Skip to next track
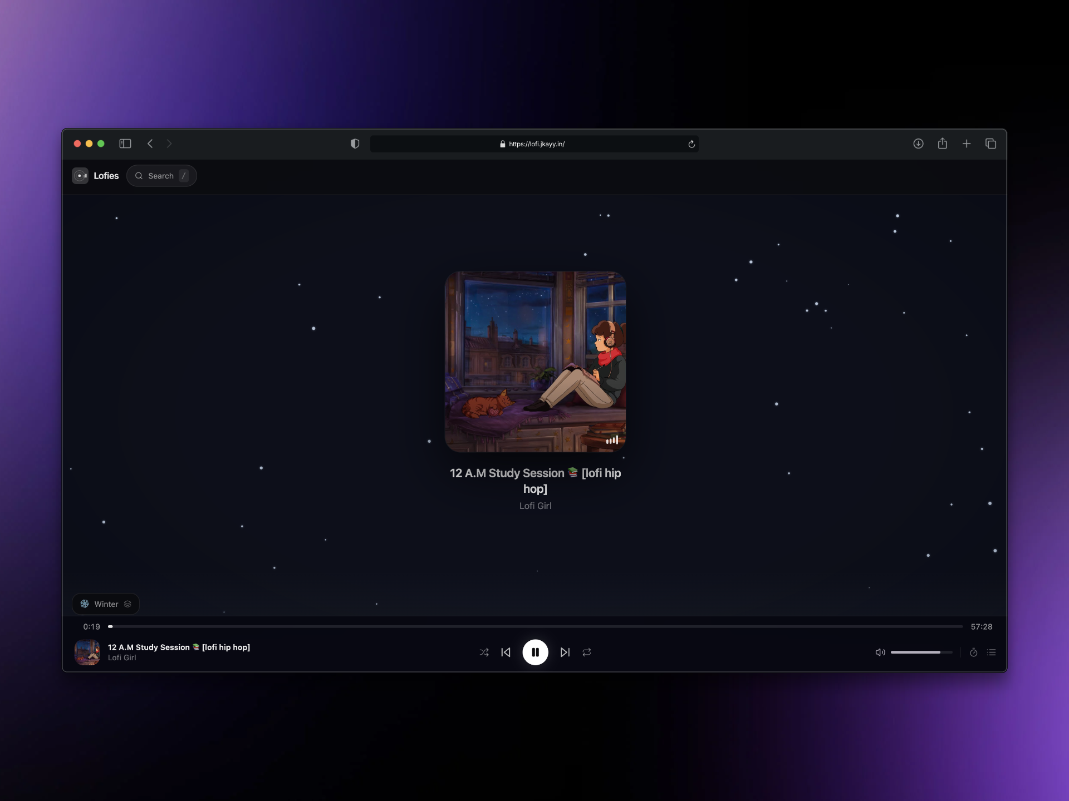1069x801 pixels. (x=565, y=652)
